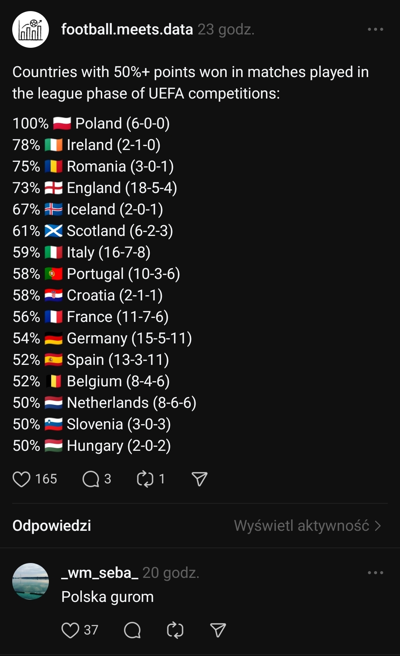This screenshot has width=400, height=656.
Task: Expand Wyświetl aktywność chevron
Action: click(378, 526)
